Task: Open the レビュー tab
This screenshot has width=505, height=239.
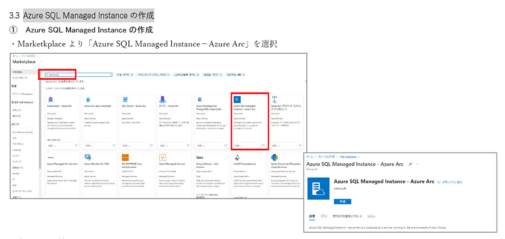Action: (x=371, y=216)
